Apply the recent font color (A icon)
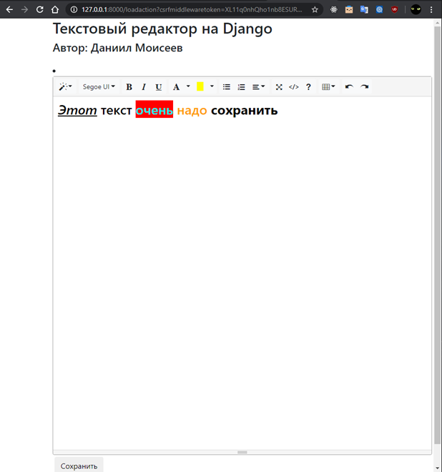 (176, 87)
